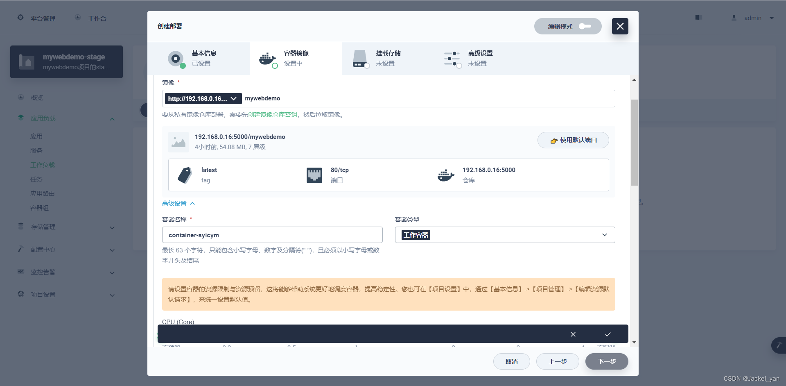Click the 概览 dashboard icon

(21, 97)
